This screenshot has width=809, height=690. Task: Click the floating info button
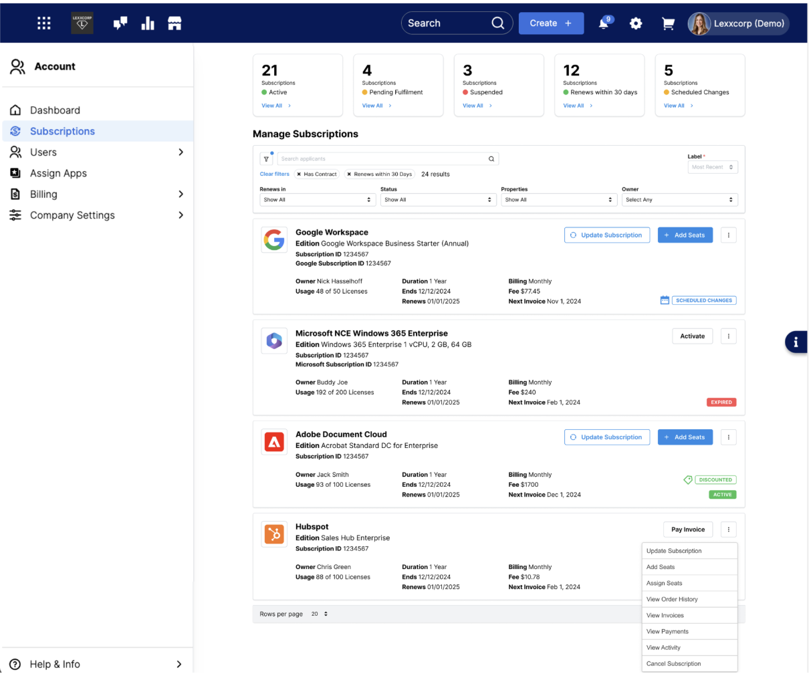[x=796, y=342]
